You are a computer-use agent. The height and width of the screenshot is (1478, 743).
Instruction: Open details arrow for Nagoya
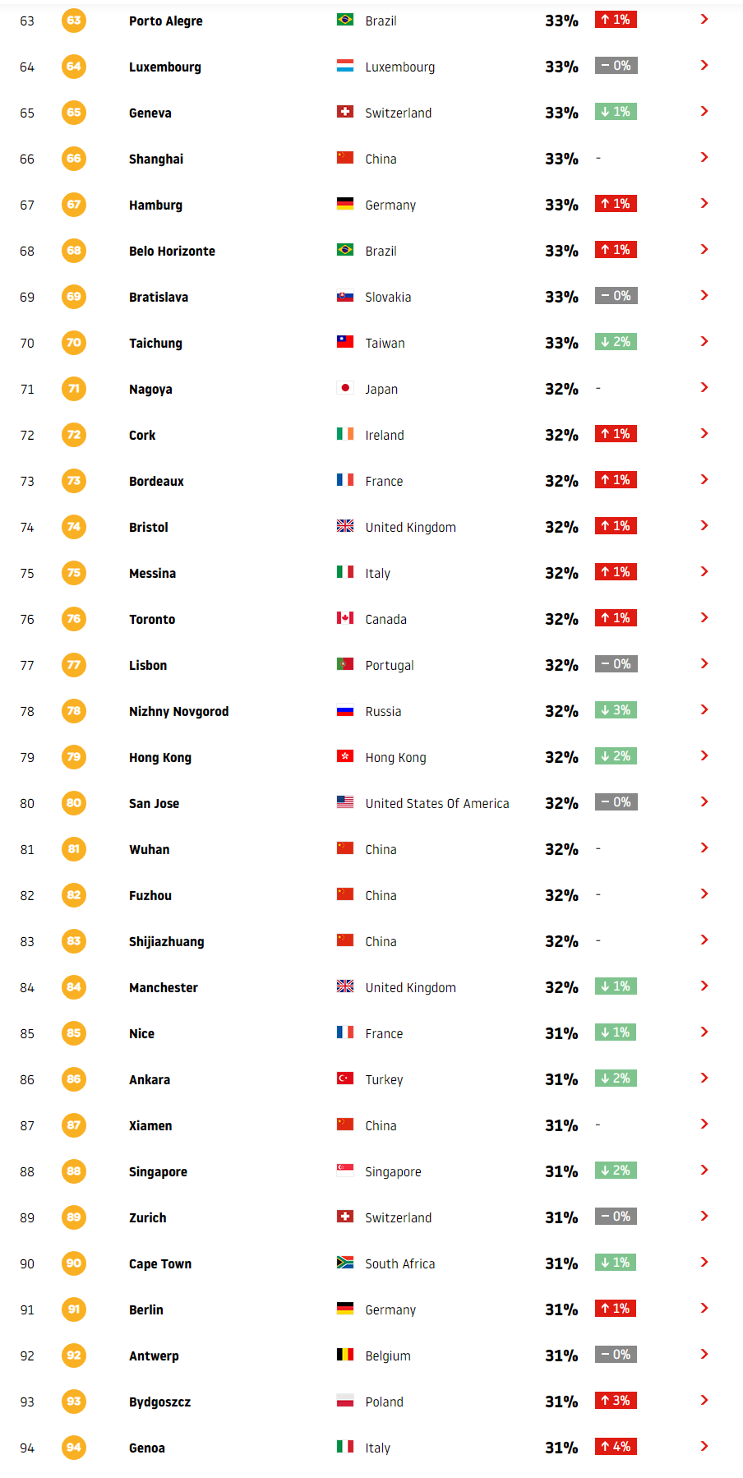pyautogui.click(x=704, y=387)
